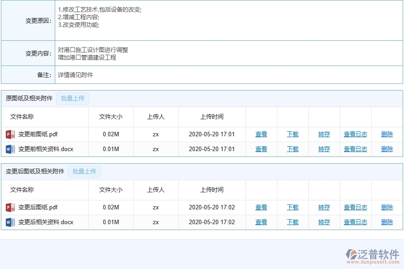Viewport: 404px width, 269px height.
Task: Open 查看 for 变更后图纸.pdf
Action: tap(261, 207)
